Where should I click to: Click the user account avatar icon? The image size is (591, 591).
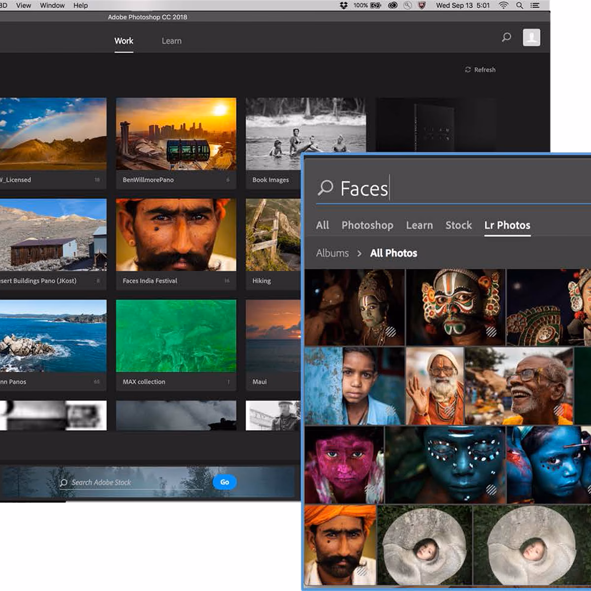(531, 37)
